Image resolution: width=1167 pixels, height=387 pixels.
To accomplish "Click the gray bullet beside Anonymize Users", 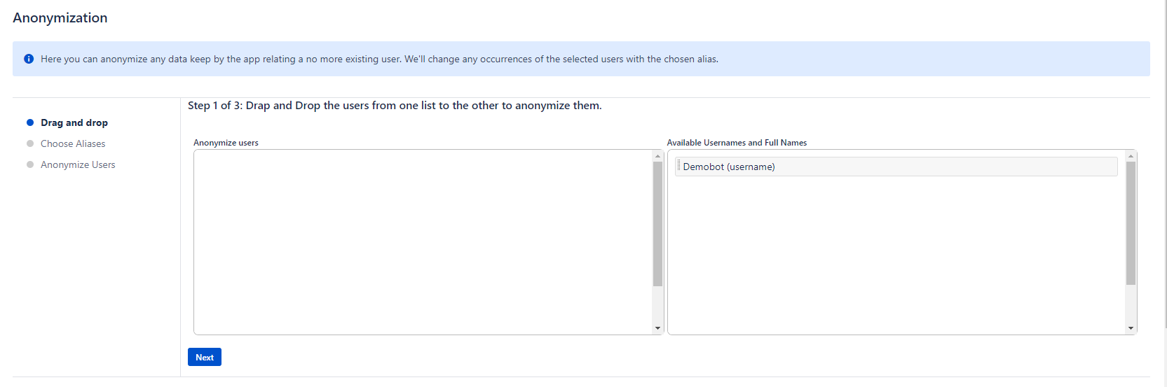I will pyautogui.click(x=30, y=164).
